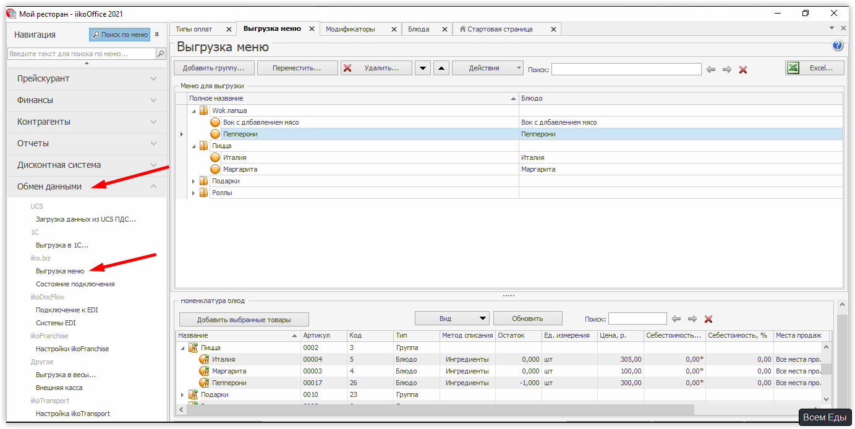Open Системы EDI link
Image resolution: width=855 pixels, height=429 pixels.
(x=56, y=323)
